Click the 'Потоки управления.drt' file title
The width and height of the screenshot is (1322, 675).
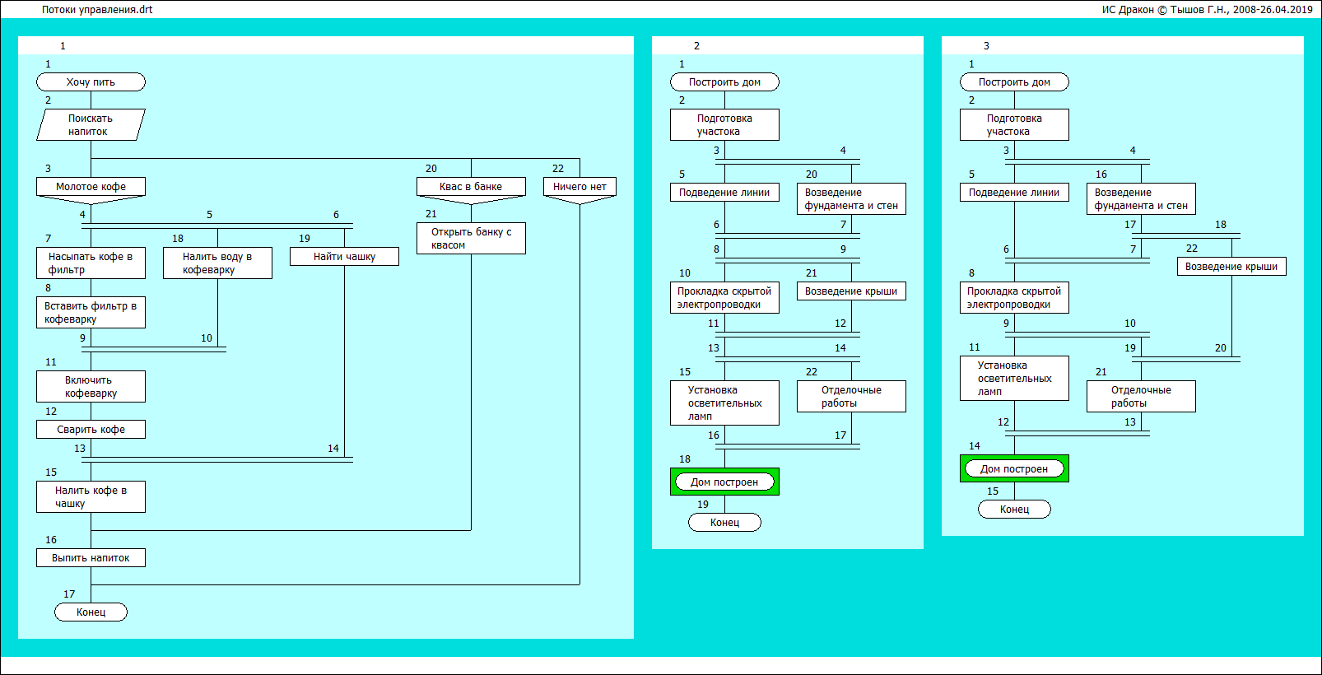[x=97, y=10]
